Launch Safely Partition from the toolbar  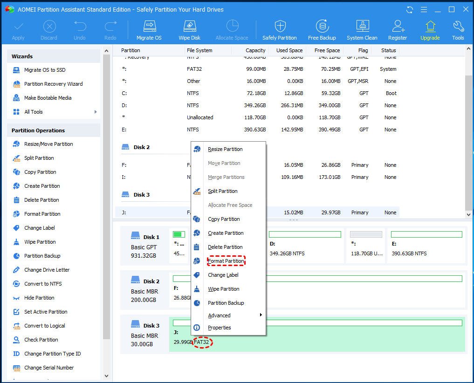280,30
